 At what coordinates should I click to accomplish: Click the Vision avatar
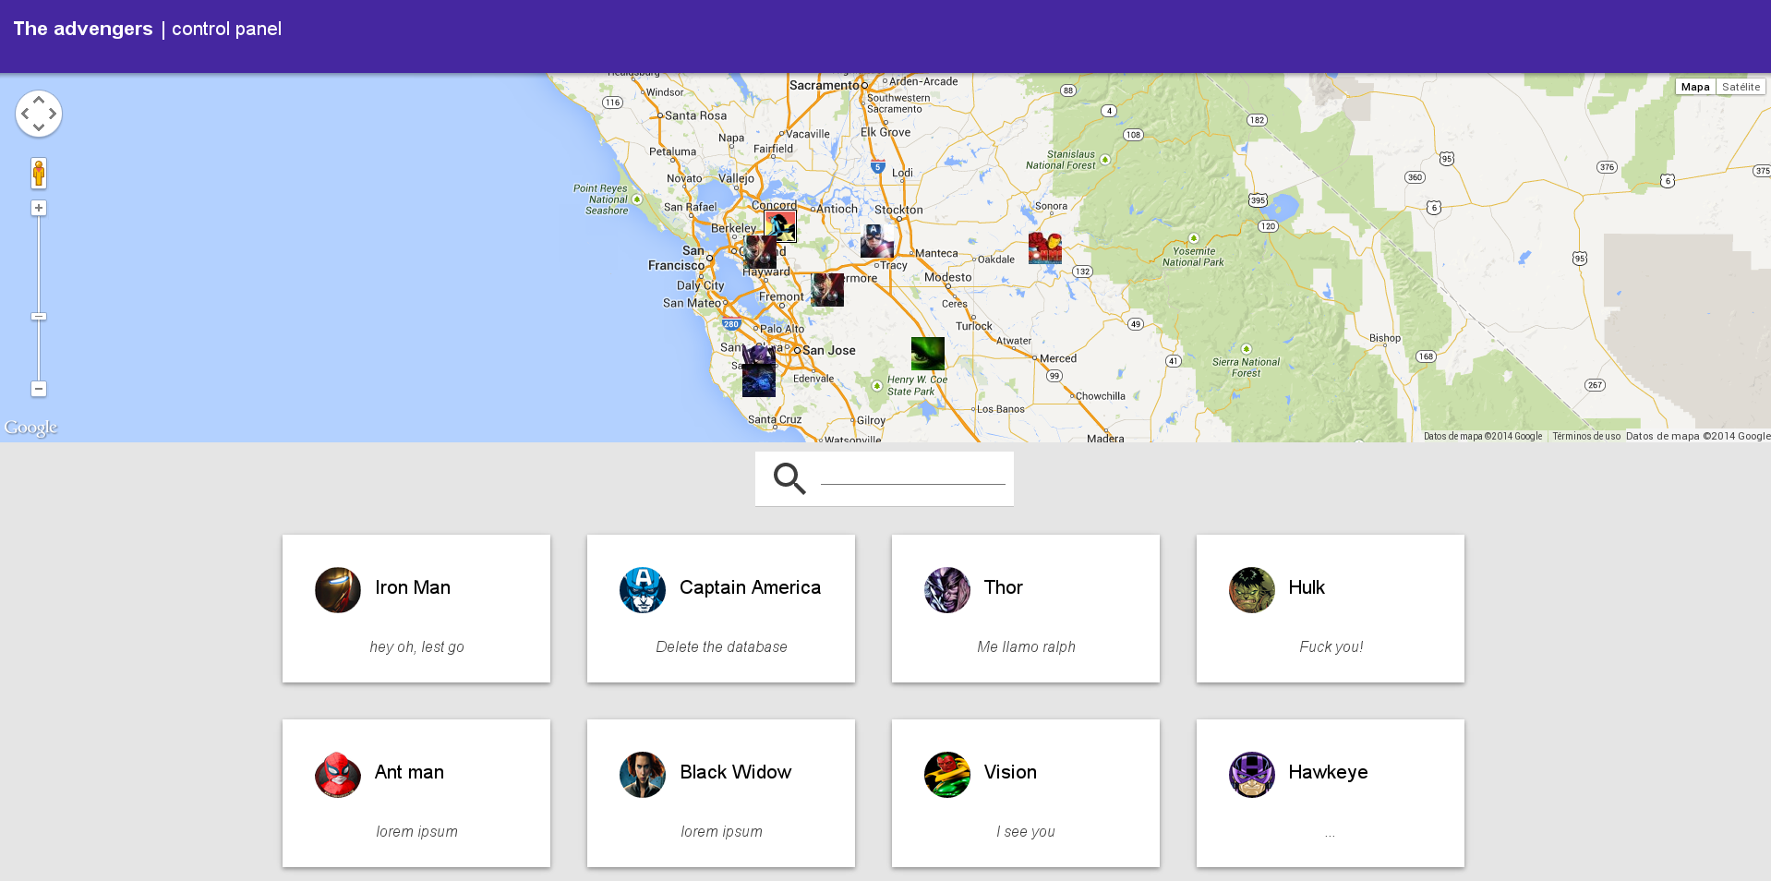[x=947, y=774]
